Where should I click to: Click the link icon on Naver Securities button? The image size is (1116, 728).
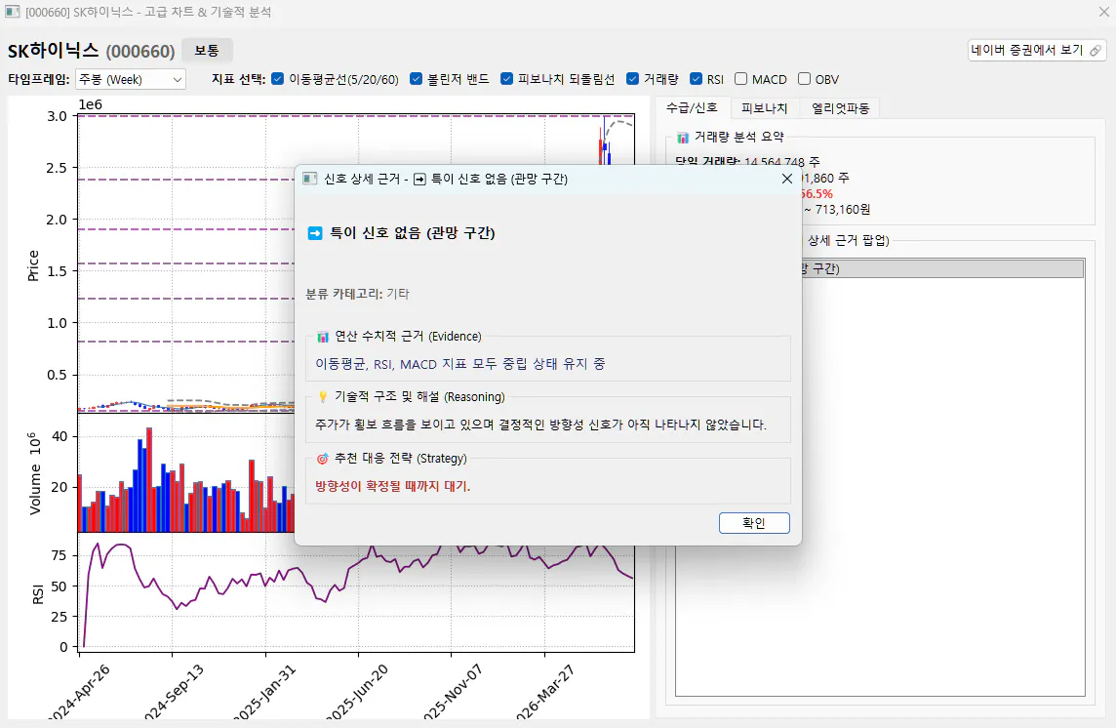pos(1096,51)
